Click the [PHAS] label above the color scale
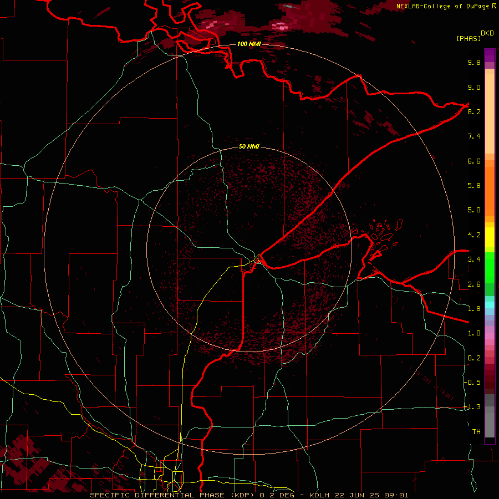 pyautogui.click(x=469, y=38)
